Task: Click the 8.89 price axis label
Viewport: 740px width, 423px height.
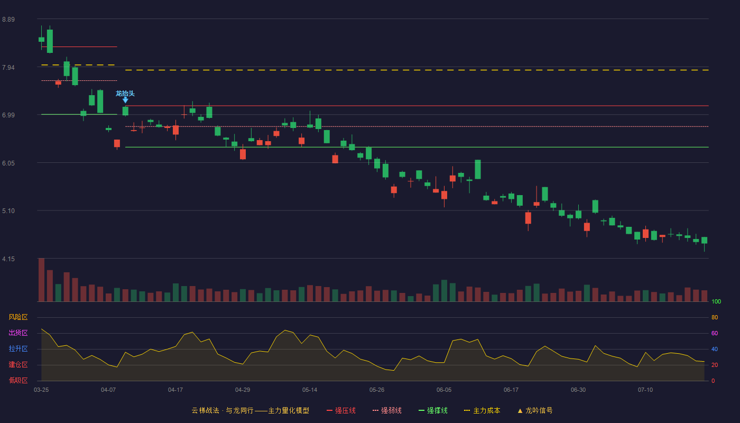Action: (x=8, y=20)
